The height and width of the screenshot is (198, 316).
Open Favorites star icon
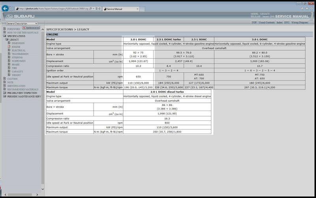tap(307, 8)
